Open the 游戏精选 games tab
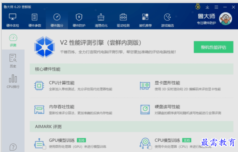Image resolution: width=238 pixels, height=152 pixels. click(x=168, y=20)
